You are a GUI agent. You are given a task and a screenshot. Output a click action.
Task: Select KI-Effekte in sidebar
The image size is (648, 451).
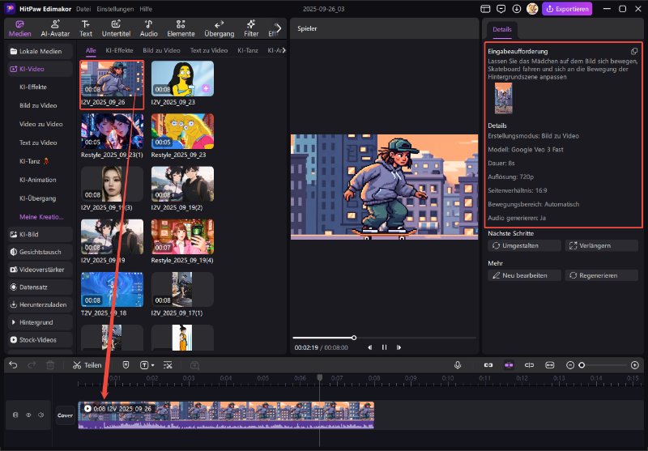coord(33,87)
